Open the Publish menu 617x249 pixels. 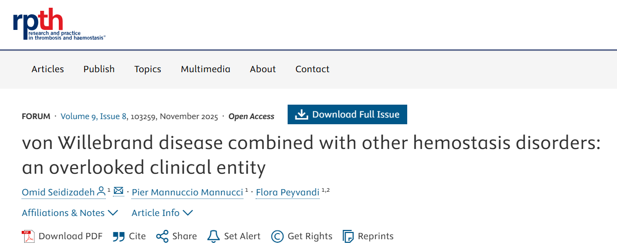click(x=99, y=69)
